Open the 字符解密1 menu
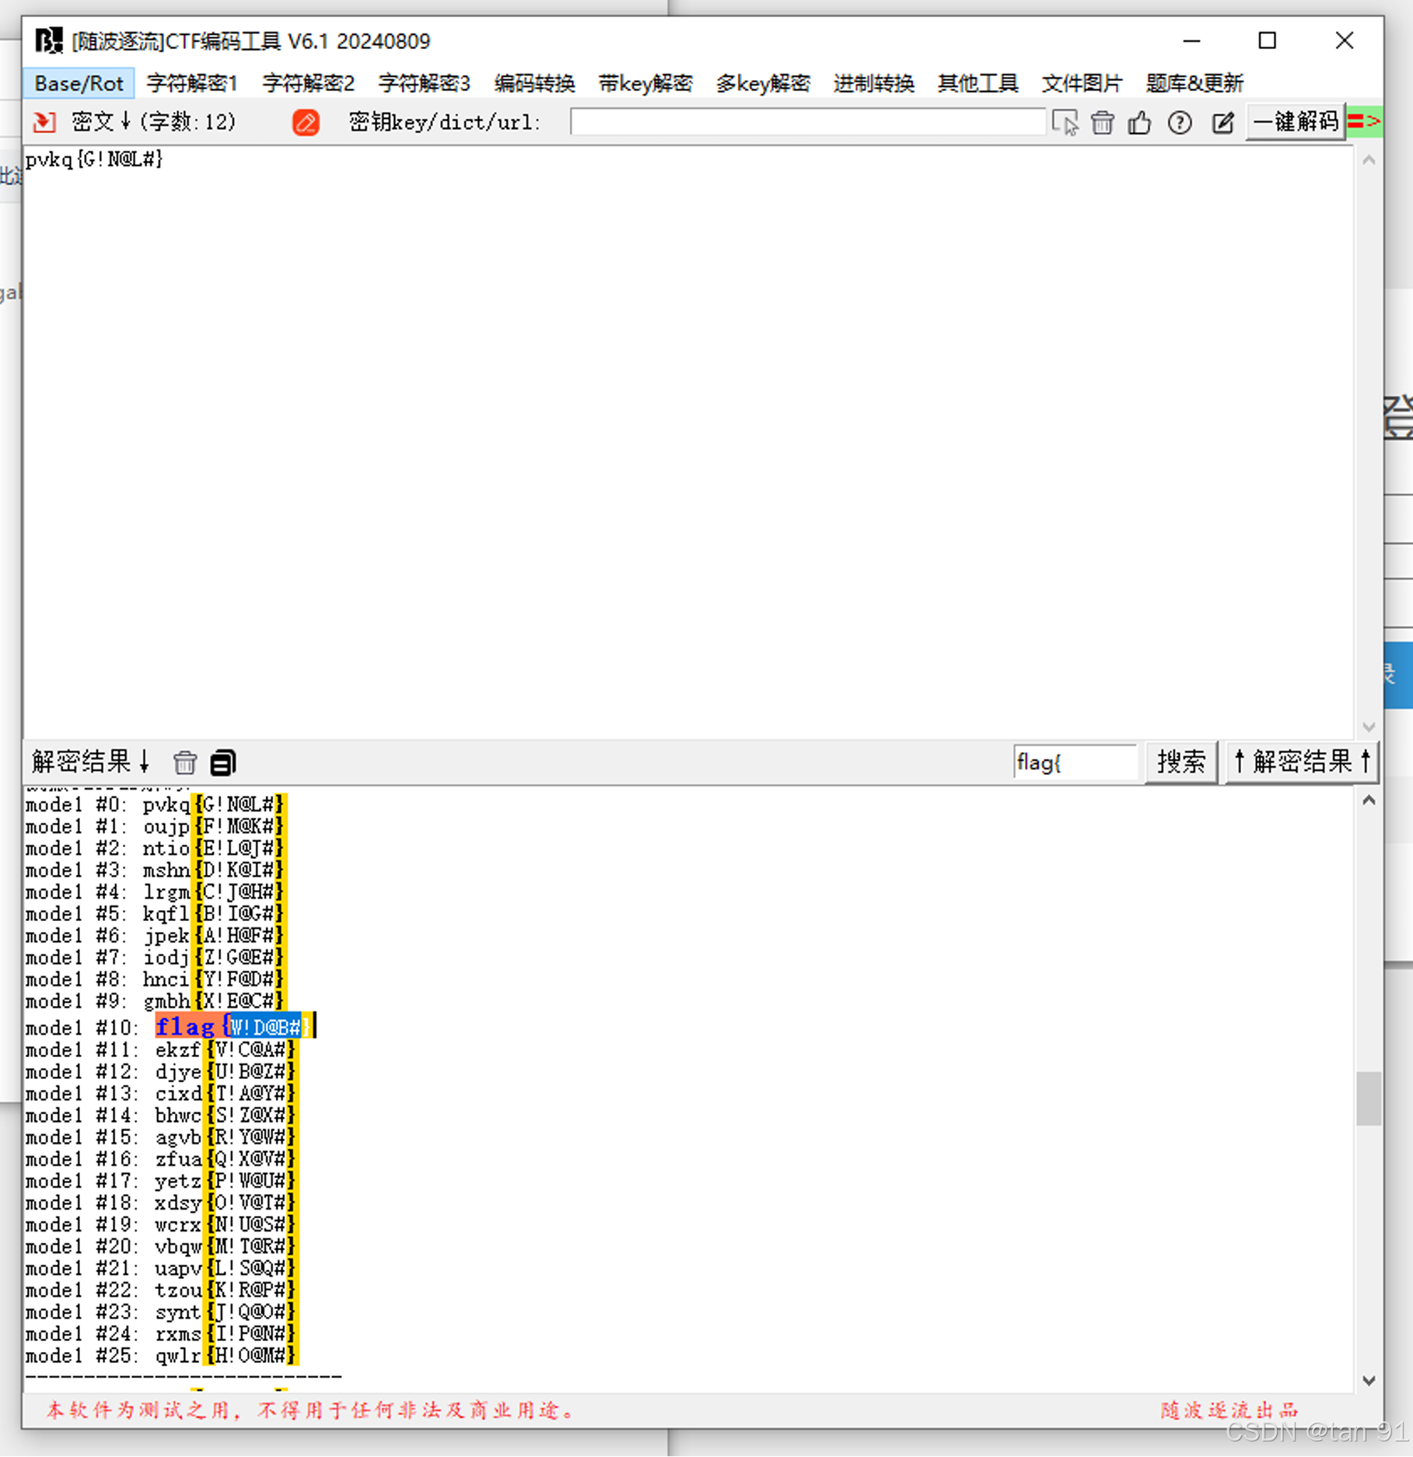The height and width of the screenshot is (1457, 1413). 192,82
